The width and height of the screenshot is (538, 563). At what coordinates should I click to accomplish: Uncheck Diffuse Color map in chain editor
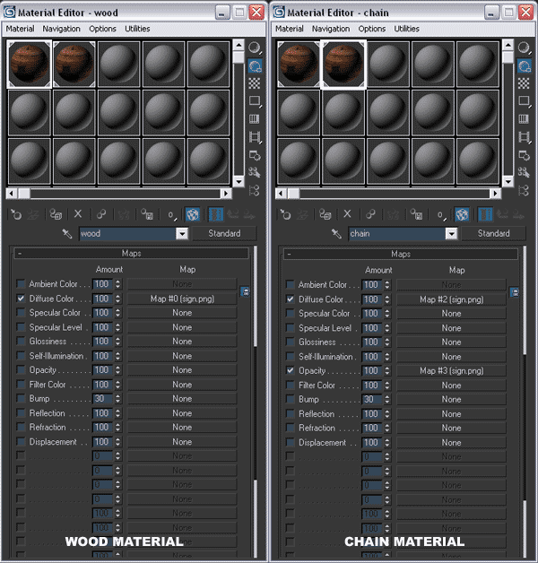[291, 299]
